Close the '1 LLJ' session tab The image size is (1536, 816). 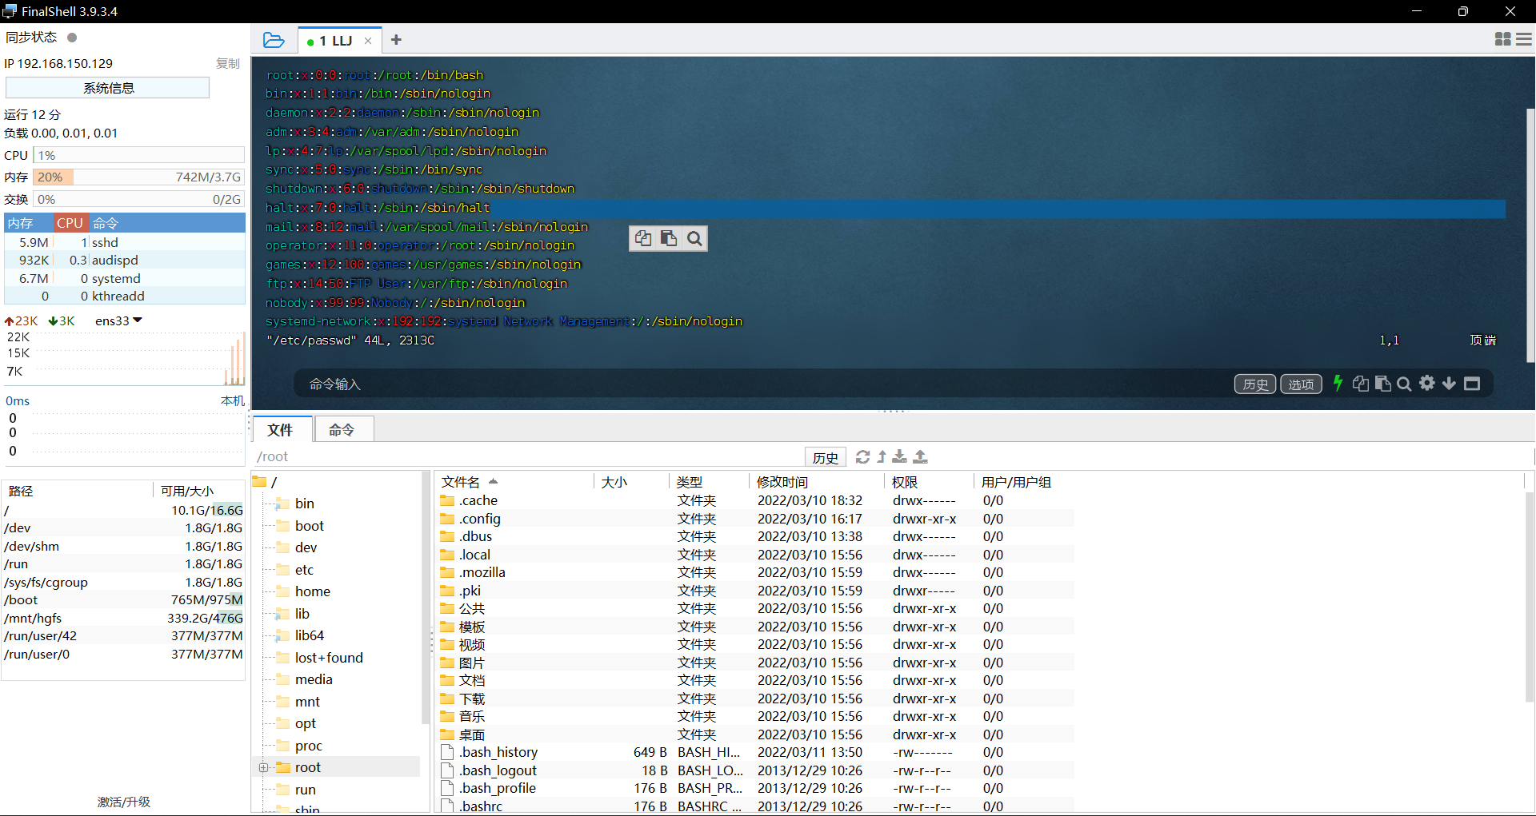tap(368, 41)
